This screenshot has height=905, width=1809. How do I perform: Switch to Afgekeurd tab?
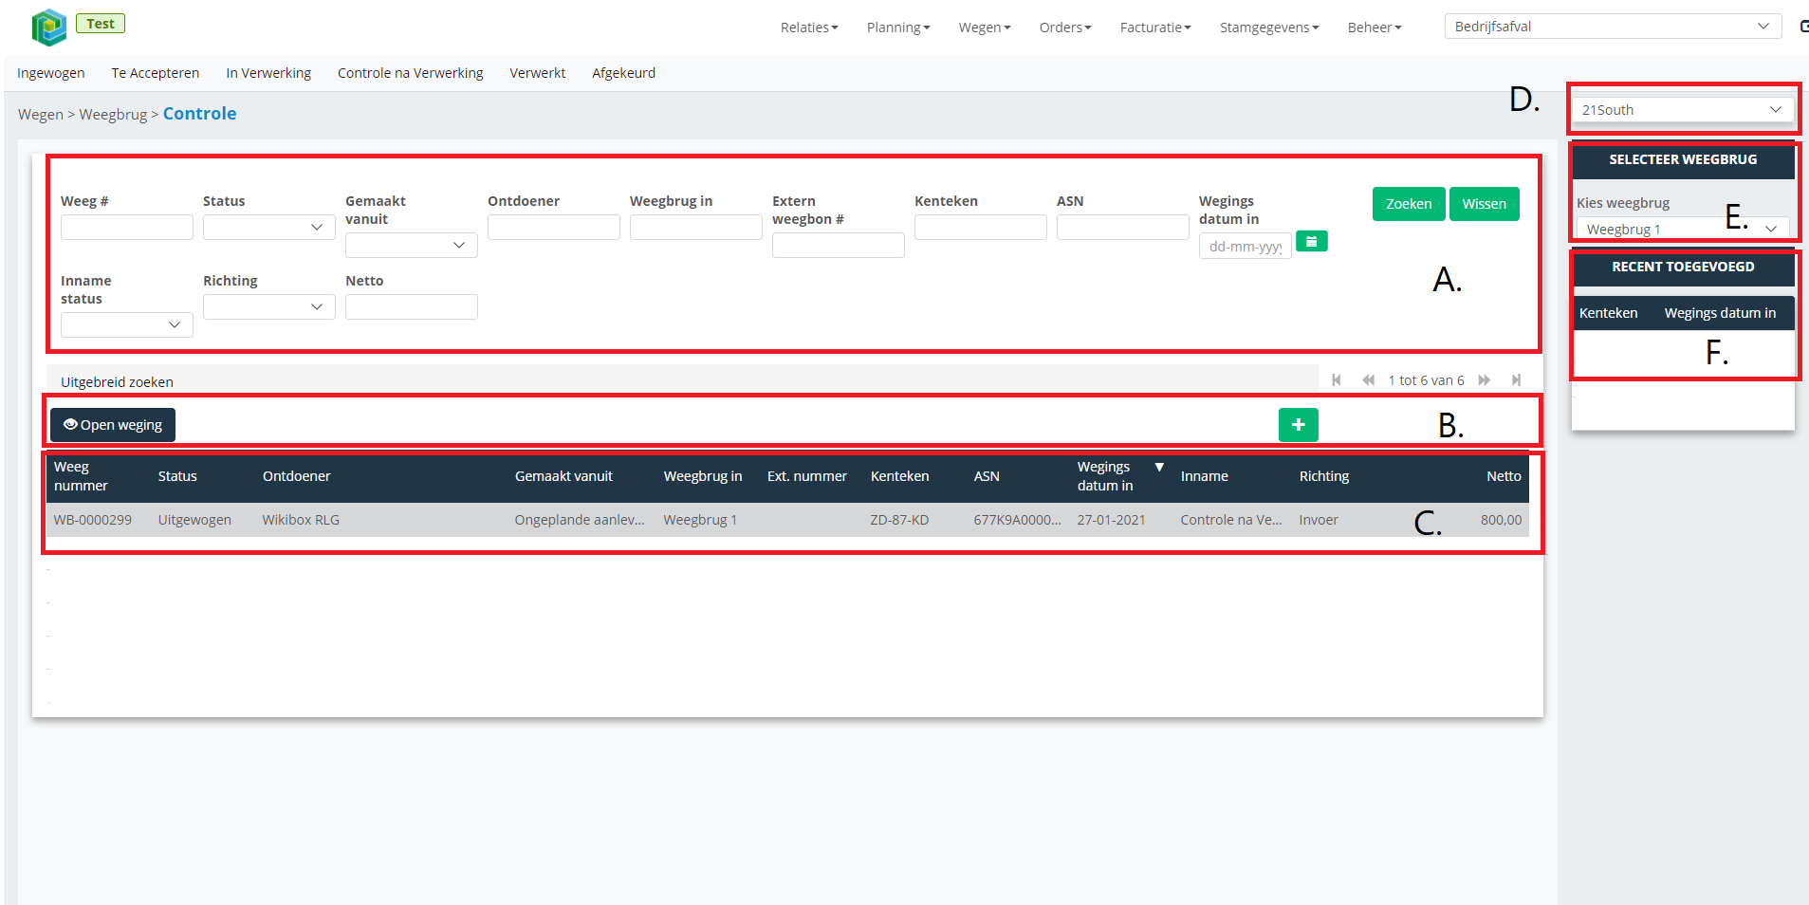pos(624,73)
